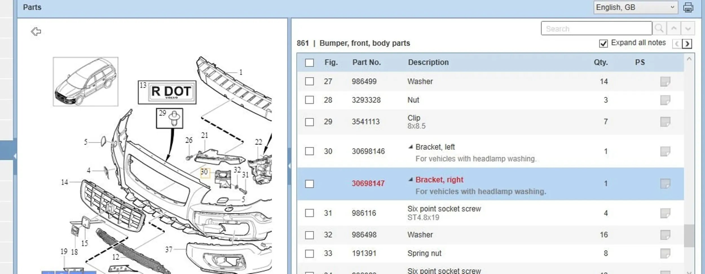Viewport: 705px width, 274px height.
Task: Click the section title Bumper, front, body parts
Action: pos(365,43)
